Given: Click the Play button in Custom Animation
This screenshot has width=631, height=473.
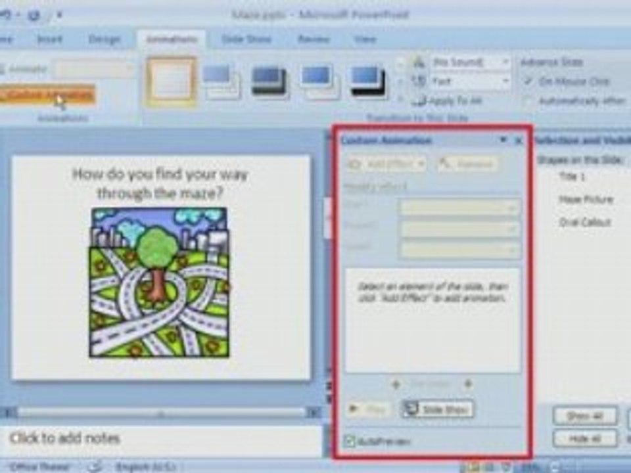Looking at the screenshot, I should coord(368,409).
